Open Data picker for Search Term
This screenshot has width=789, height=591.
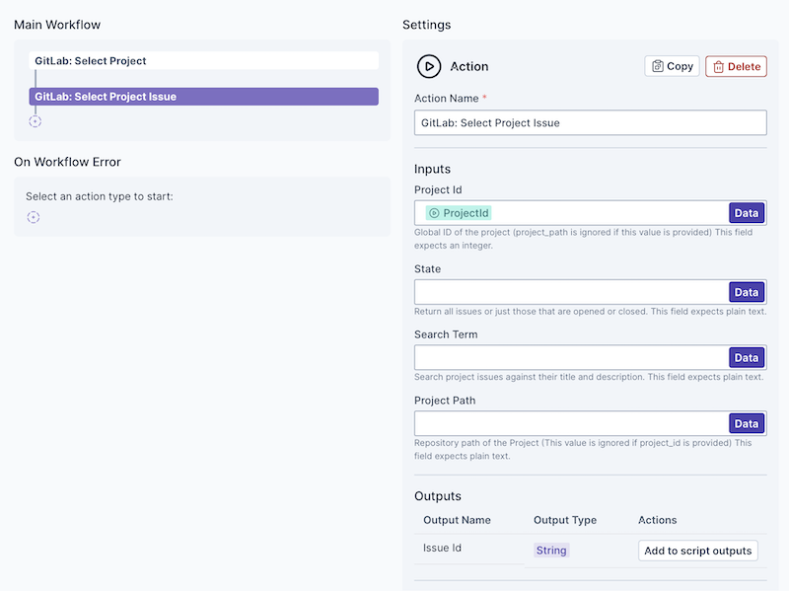tap(747, 358)
